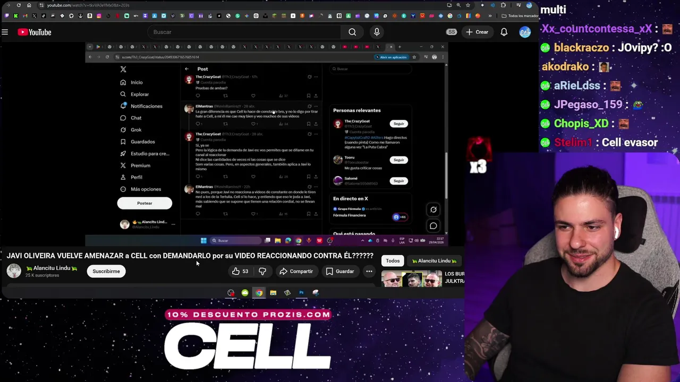Click Abrir en aplicación in the inner browser

pos(392,57)
